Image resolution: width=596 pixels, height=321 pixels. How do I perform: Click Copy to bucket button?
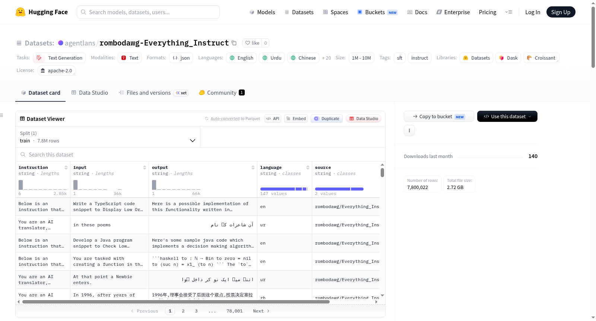439,116
